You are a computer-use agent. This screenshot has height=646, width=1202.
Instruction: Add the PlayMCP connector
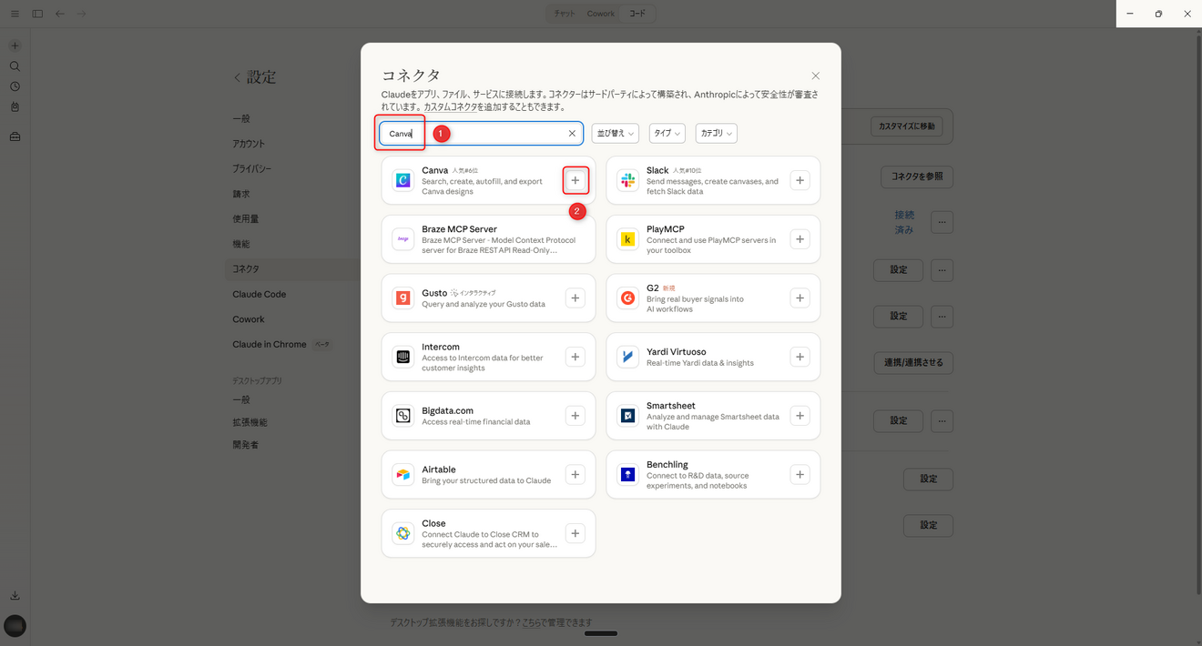coord(800,239)
